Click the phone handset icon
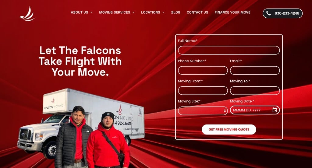 [x=268, y=13]
